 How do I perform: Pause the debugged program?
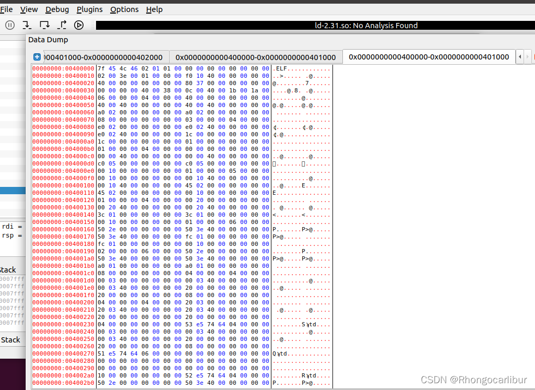pyautogui.click(x=10, y=25)
